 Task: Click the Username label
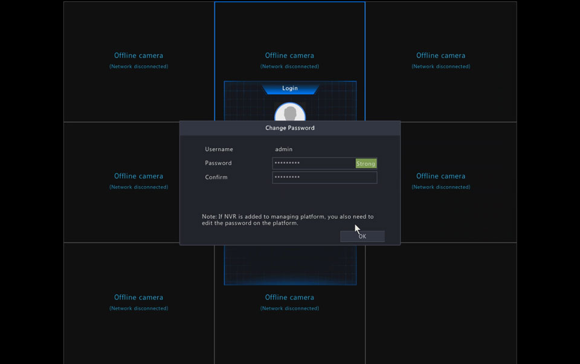(x=219, y=149)
